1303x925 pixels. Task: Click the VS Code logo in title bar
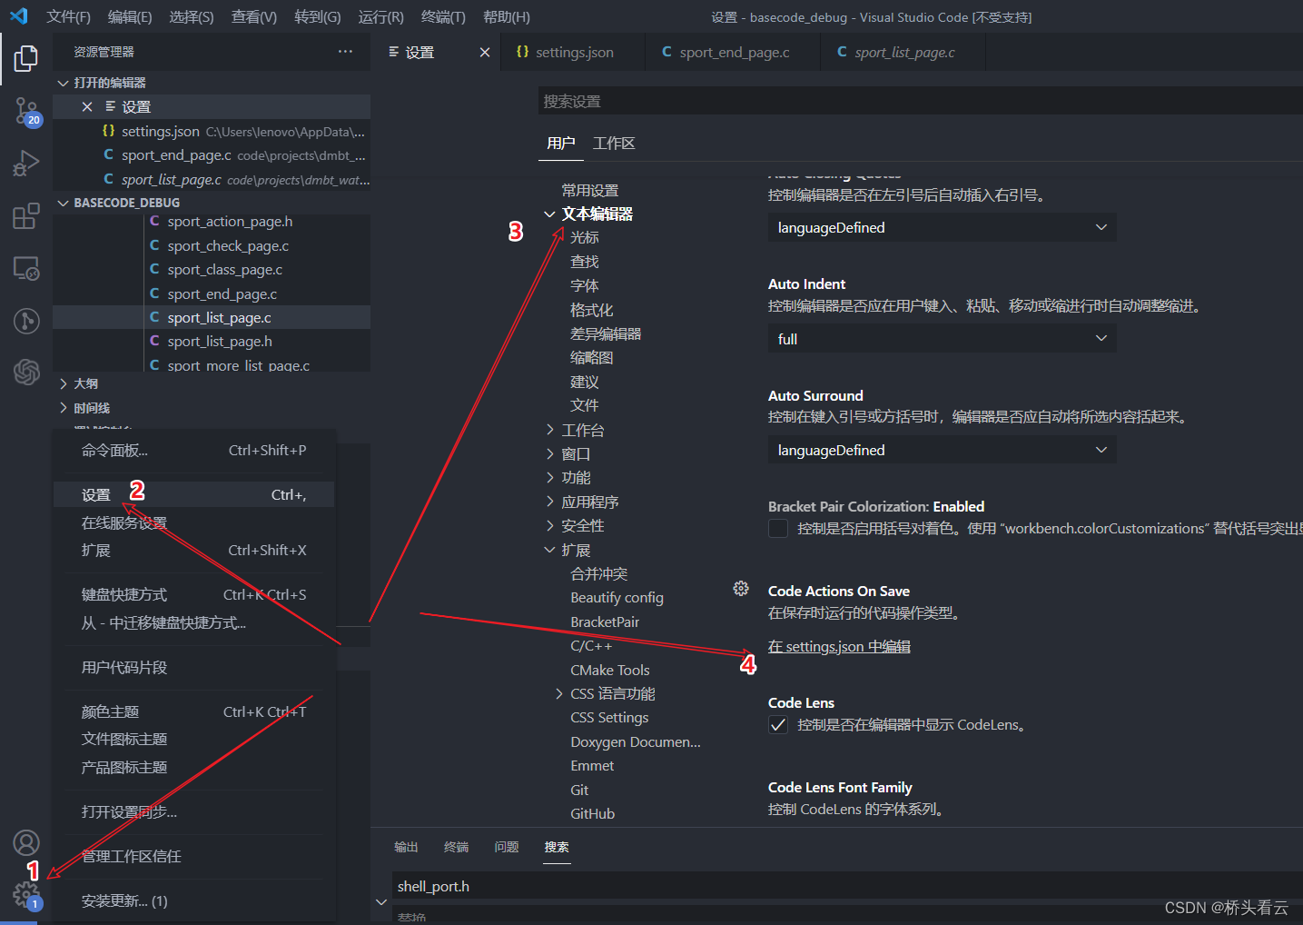[x=18, y=16]
